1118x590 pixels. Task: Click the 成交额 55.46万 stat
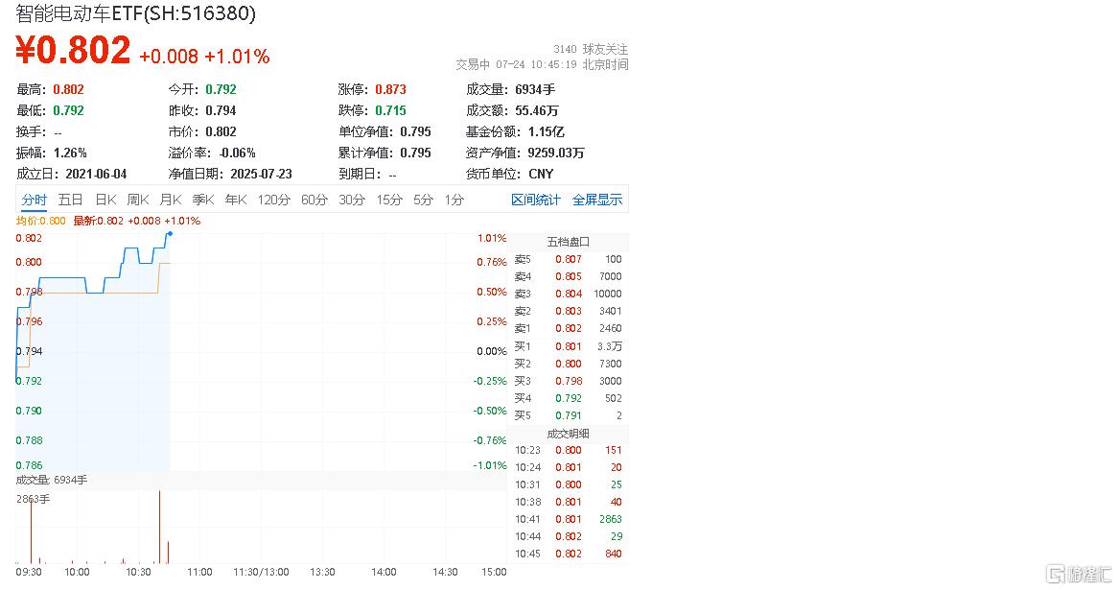(512, 110)
